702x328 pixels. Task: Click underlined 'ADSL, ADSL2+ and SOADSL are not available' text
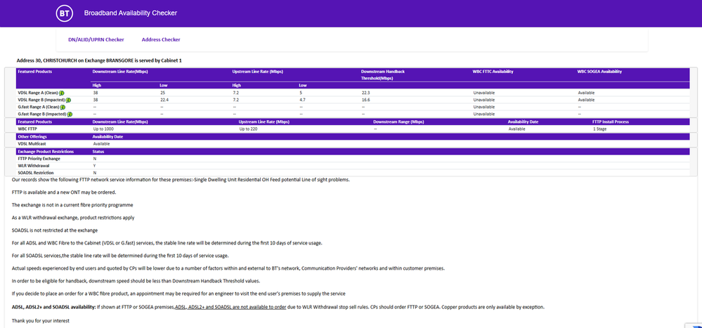click(x=231, y=307)
